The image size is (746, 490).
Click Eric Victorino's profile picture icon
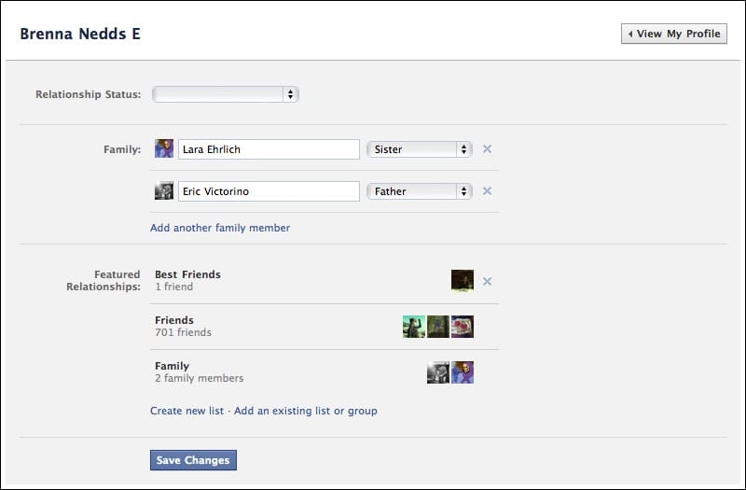click(164, 191)
